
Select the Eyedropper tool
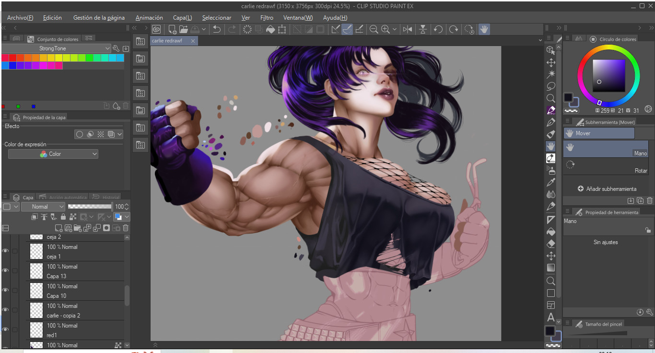click(551, 183)
